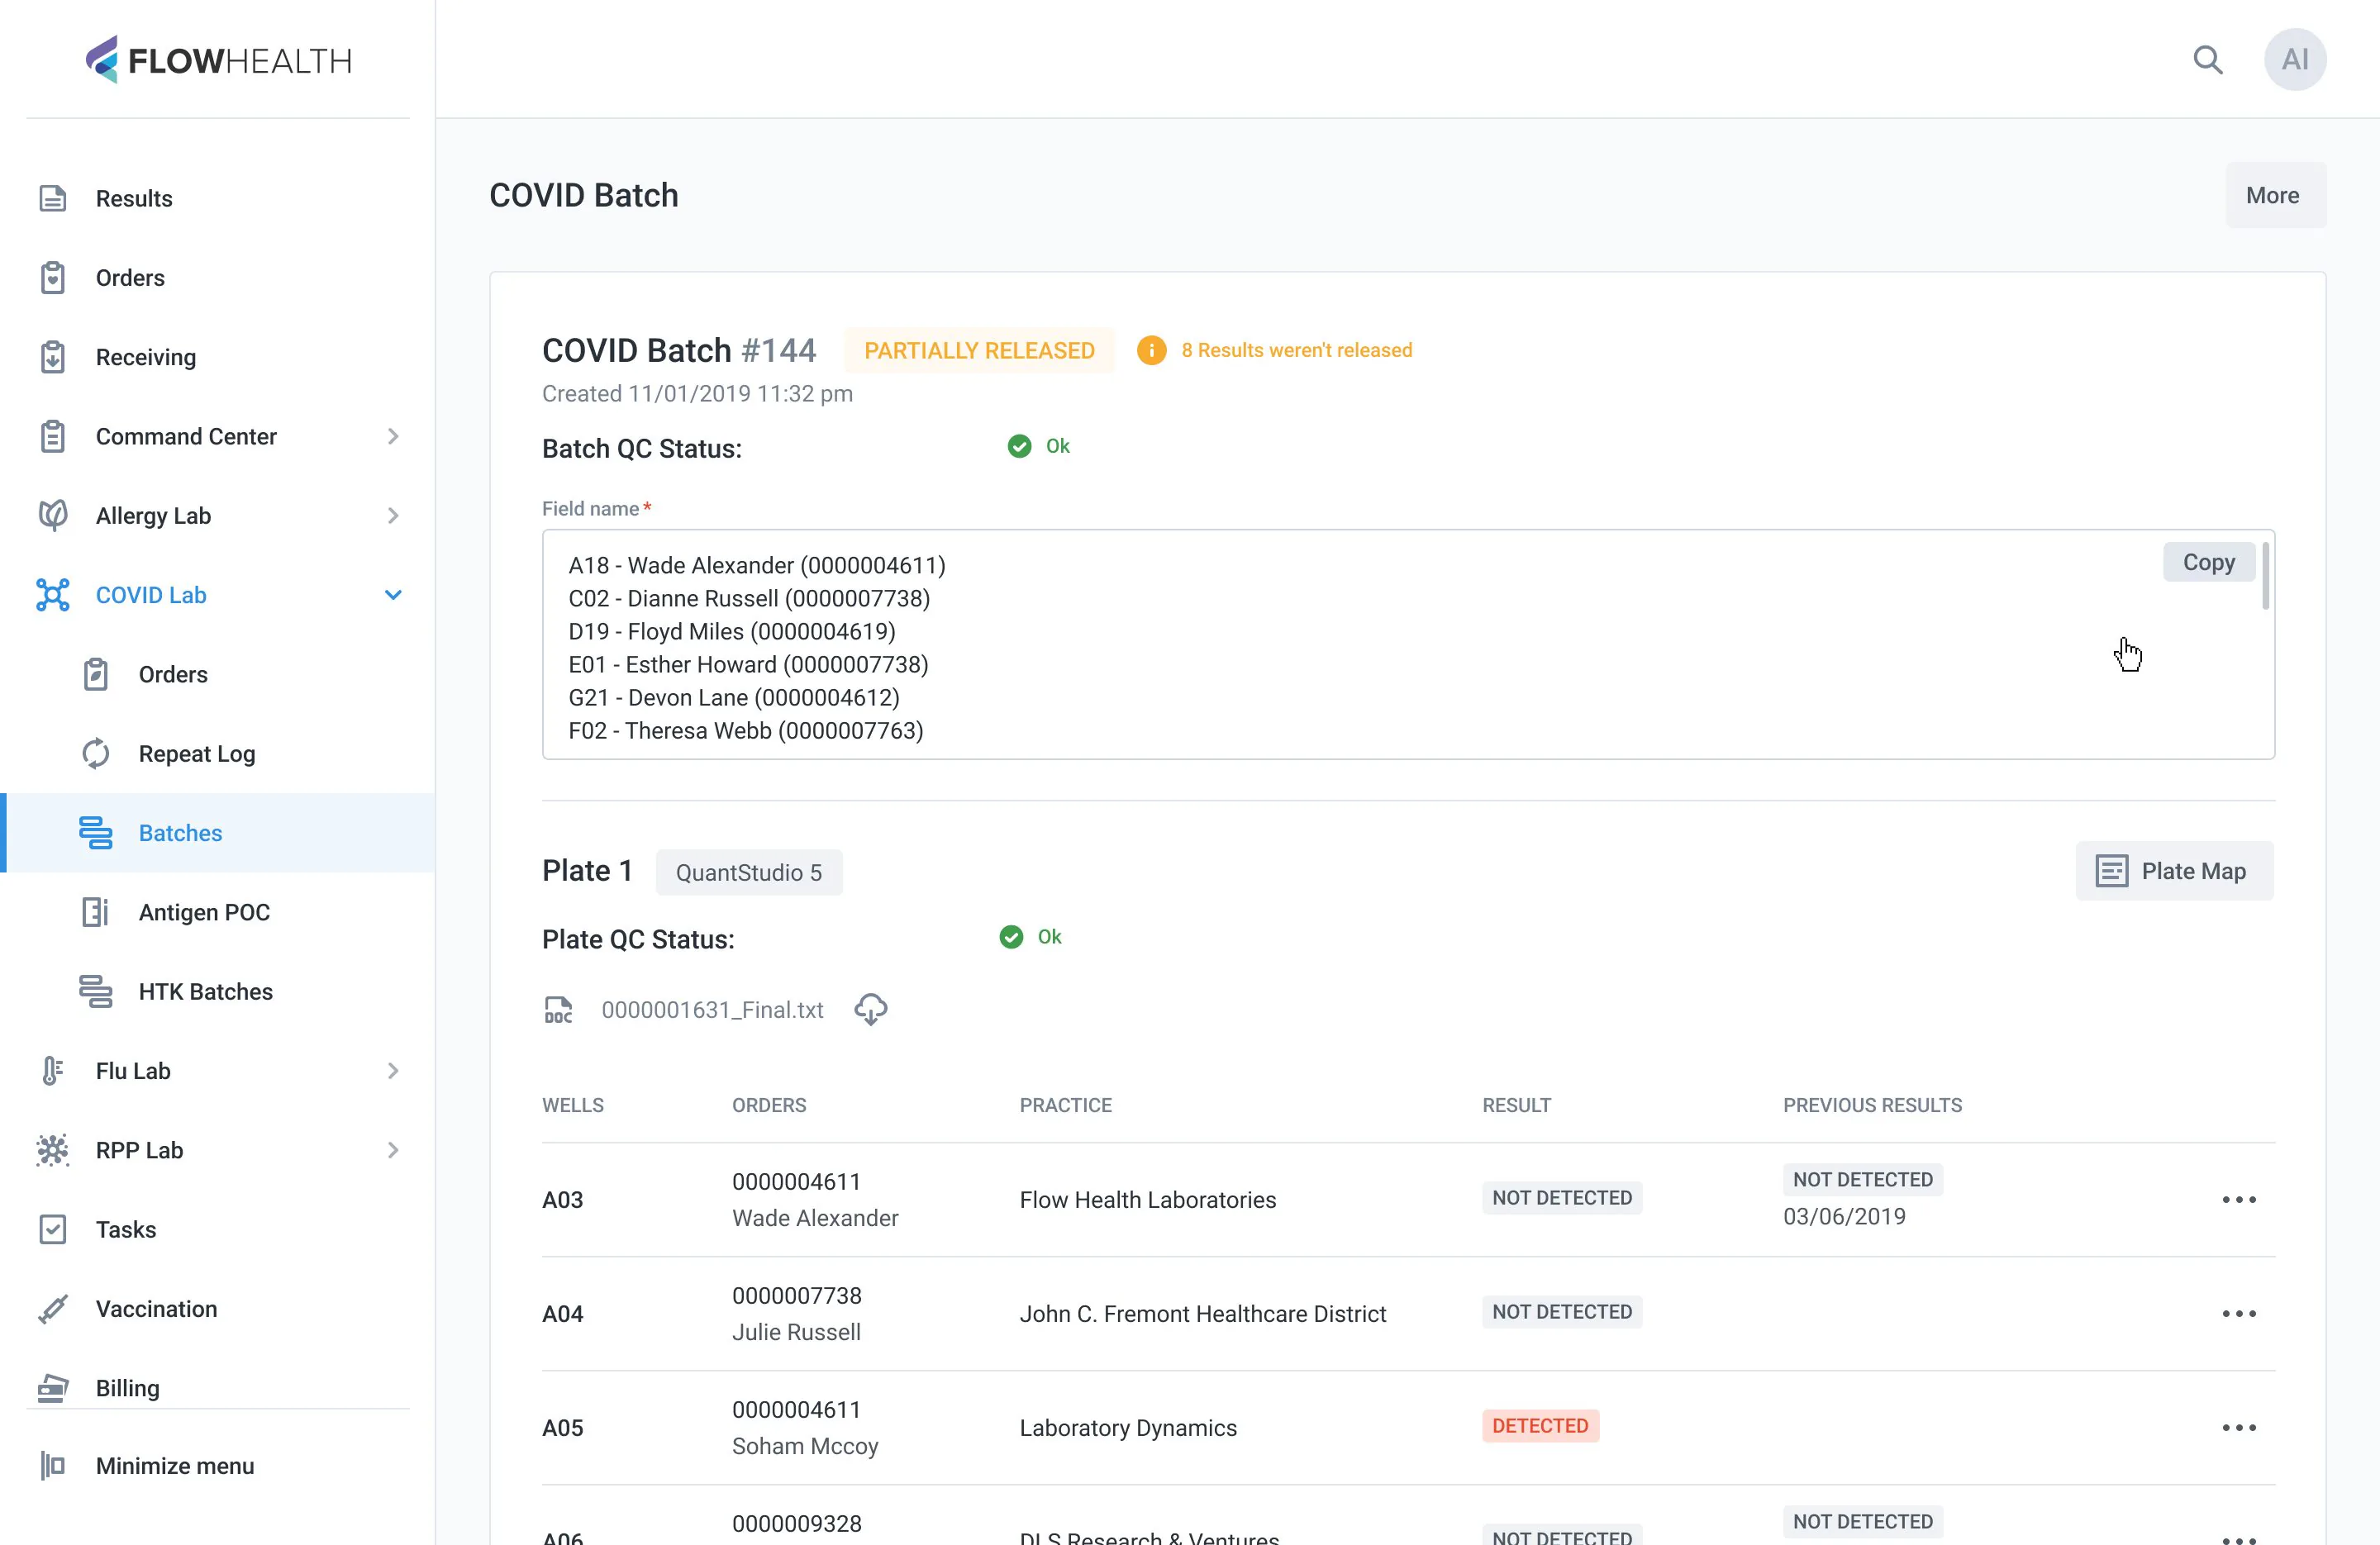Open the AI user avatar
Viewport: 2380px width, 1545px height.
[2295, 60]
